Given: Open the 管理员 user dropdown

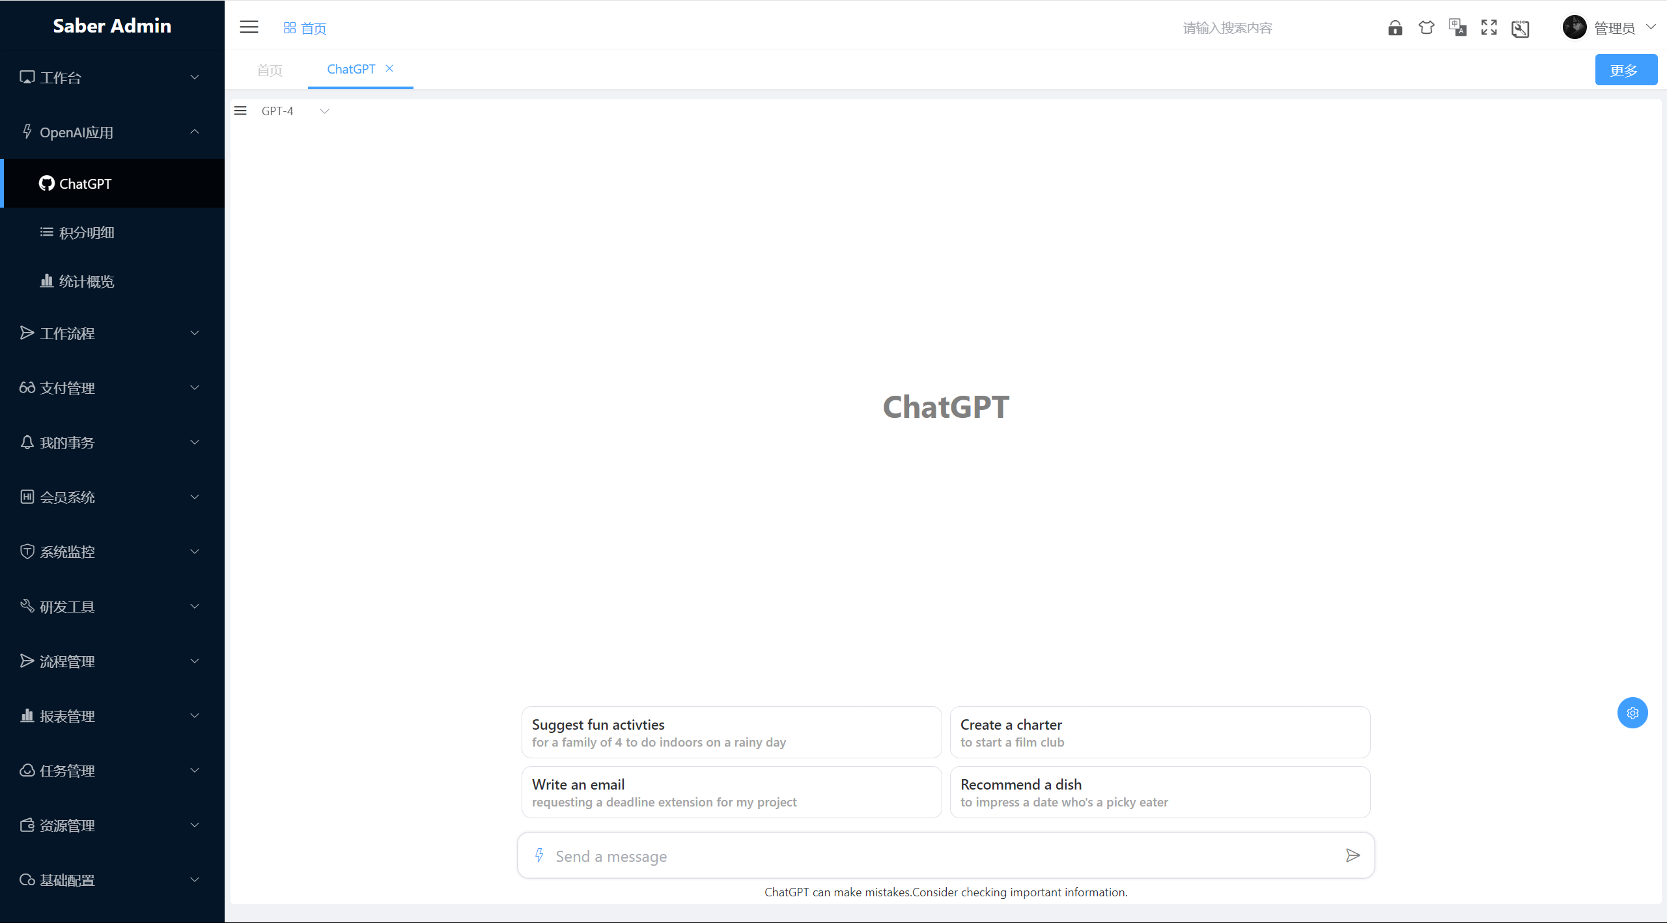Looking at the screenshot, I should [1624, 28].
